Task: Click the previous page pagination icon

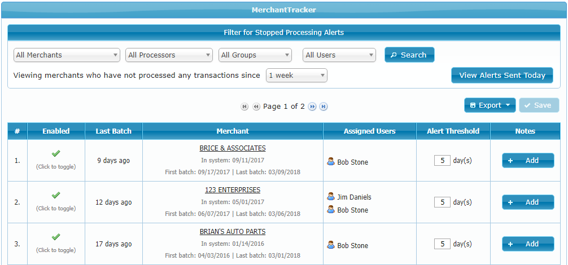Action: tap(256, 107)
